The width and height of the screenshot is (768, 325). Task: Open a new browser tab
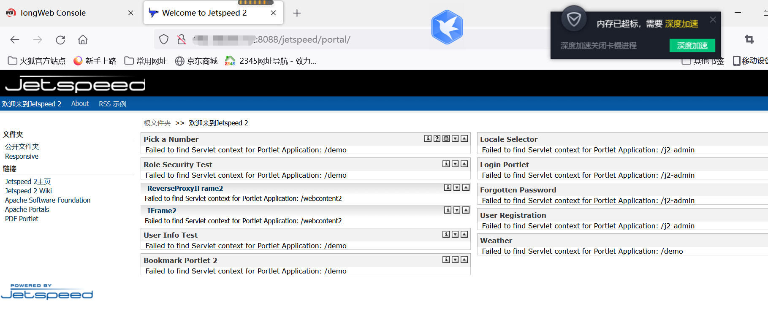coord(297,13)
